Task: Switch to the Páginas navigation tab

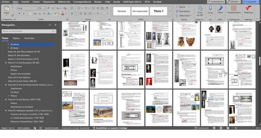Action: pos(16,38)
